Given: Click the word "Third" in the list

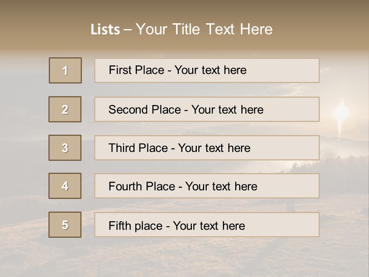Looking at the screenshot, I should pyautogui.click(x=122, y=148).
